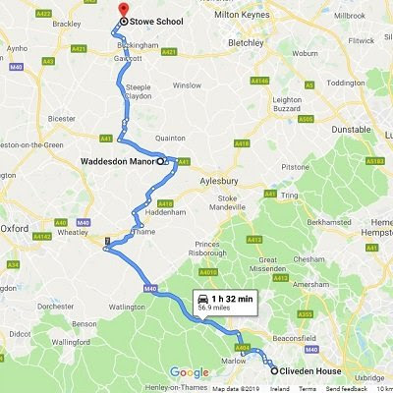Select the Stowe School destination label

(x=156, y=22)
